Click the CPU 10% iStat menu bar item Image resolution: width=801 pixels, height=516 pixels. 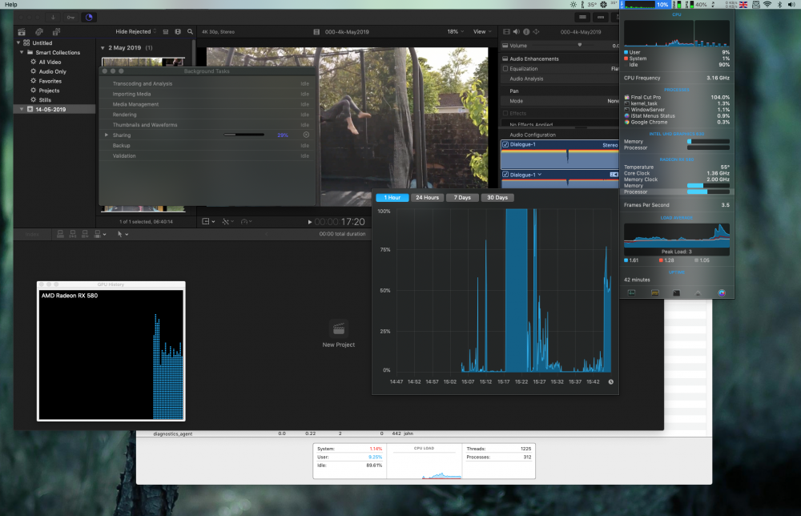pos(645,4)
